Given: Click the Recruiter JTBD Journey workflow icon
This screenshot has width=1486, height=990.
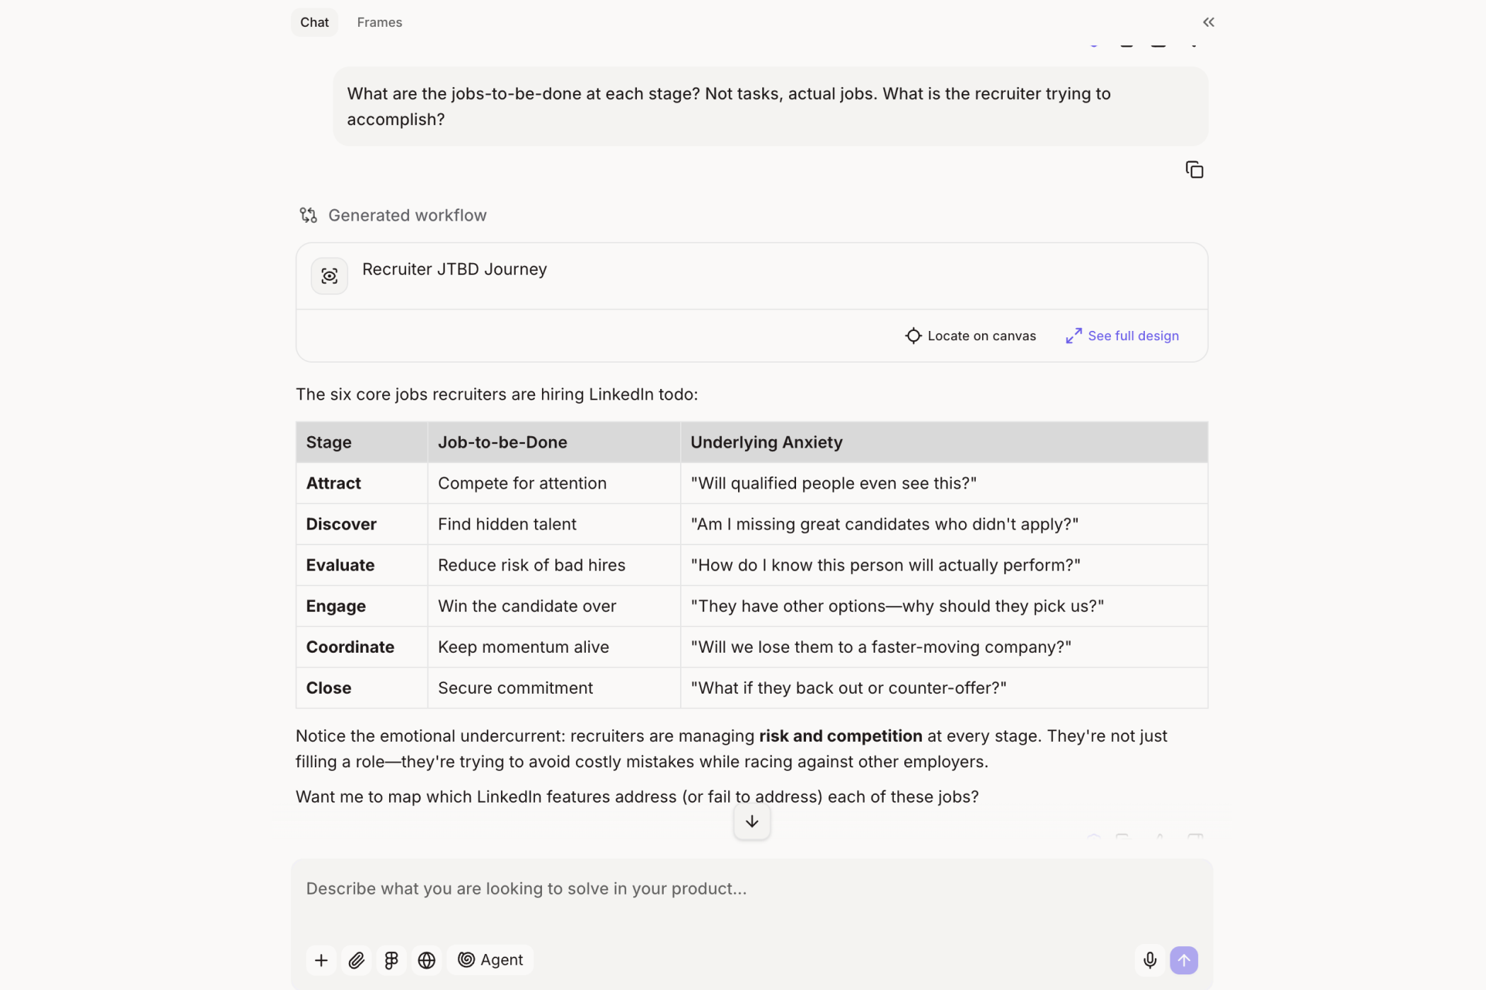Looking at the screenshot, I should (329, 276).
